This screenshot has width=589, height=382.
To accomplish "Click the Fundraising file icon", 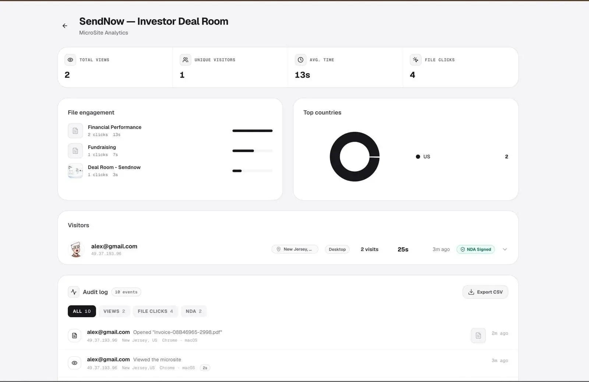I will [75, 151].
